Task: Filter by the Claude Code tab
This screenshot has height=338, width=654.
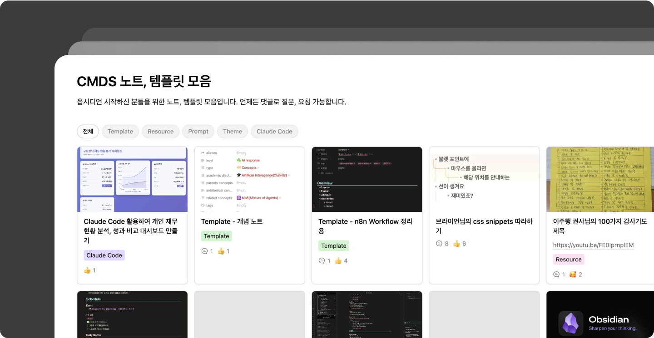Action: click(274, 132)
